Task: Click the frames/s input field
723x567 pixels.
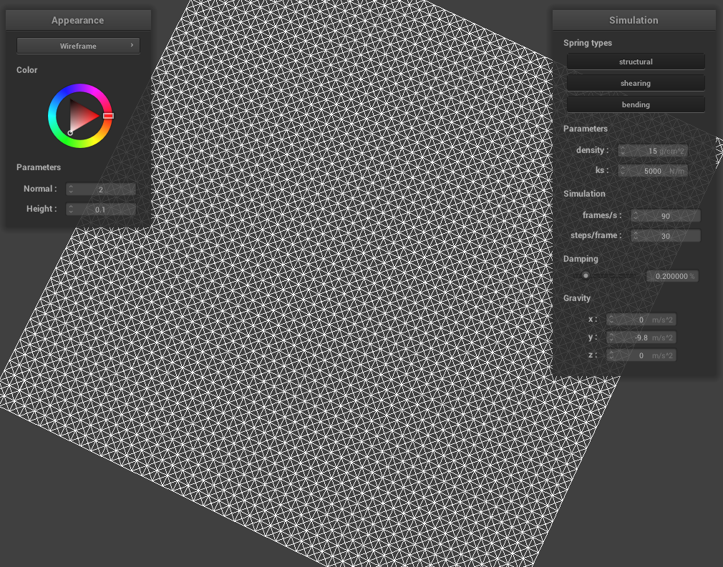Action: pyautogui.click(x=666, y=216)
